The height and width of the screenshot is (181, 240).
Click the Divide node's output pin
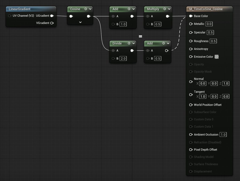tap(132, 50)
